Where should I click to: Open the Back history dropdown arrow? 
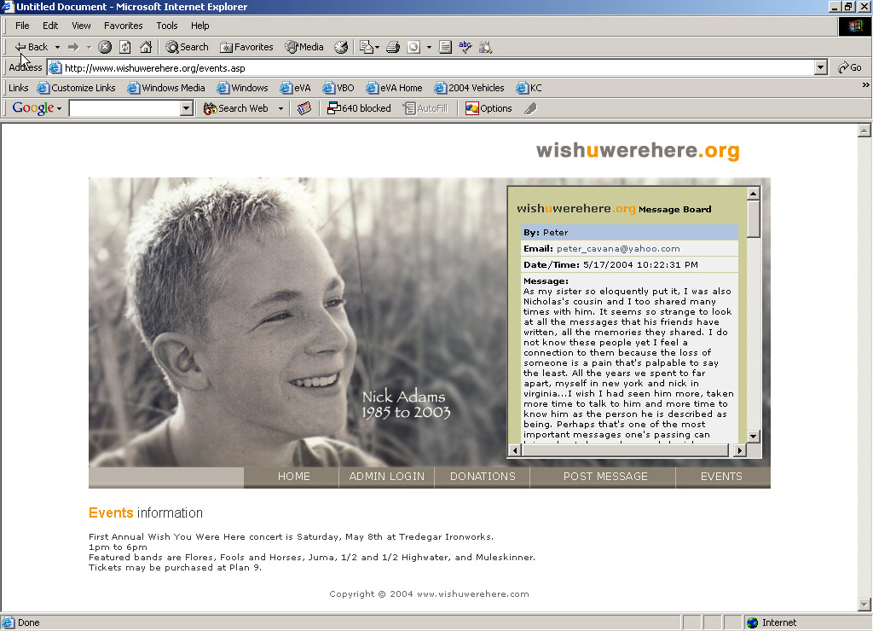click(x=57, y=48)
